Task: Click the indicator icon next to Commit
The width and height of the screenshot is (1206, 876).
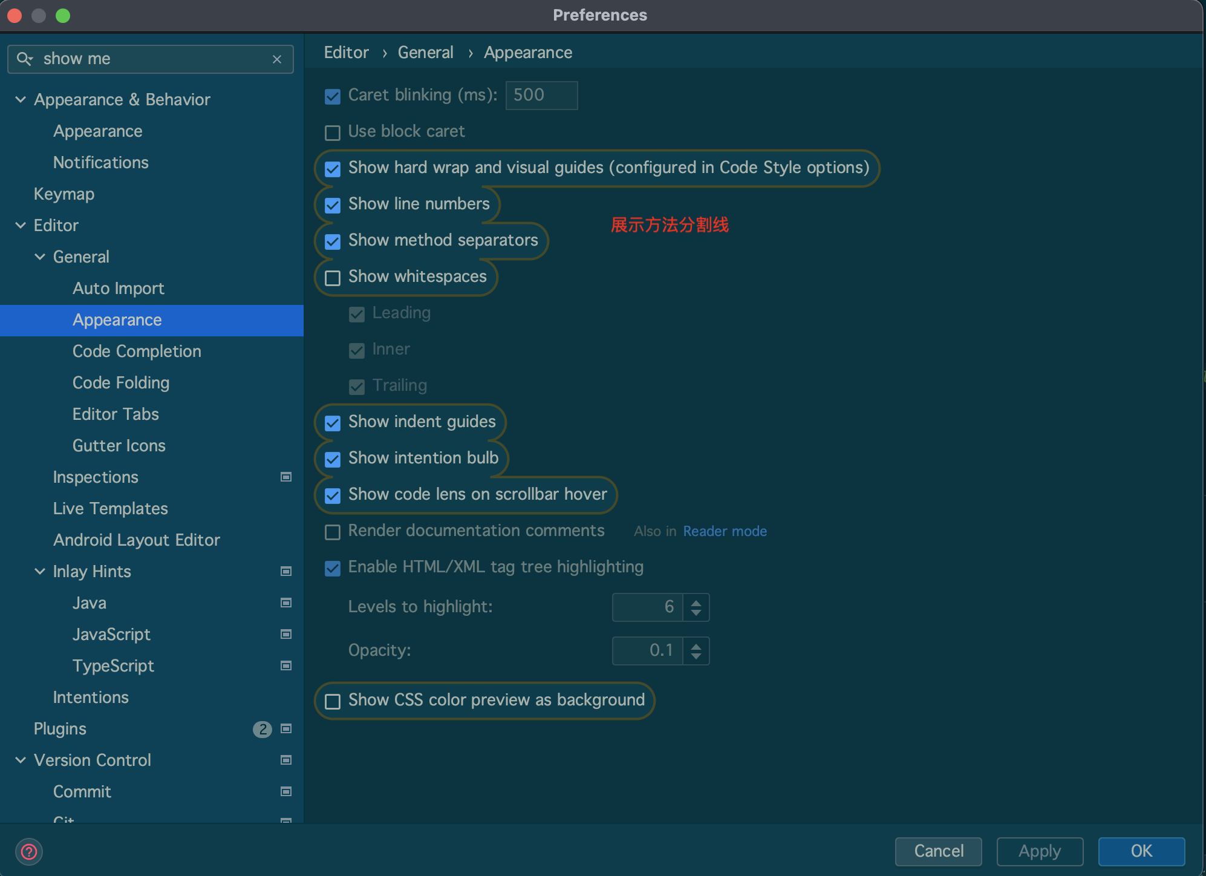Action: [x=285, y=791]
